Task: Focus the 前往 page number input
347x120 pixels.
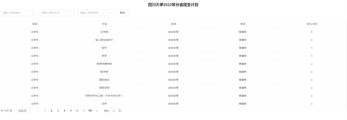Action: tap(114, 111)
